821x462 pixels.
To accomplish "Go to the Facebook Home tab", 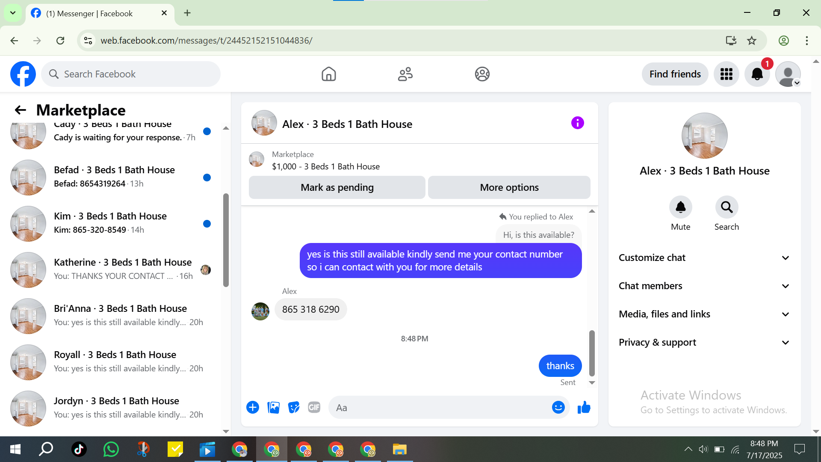I will point(328,74).
